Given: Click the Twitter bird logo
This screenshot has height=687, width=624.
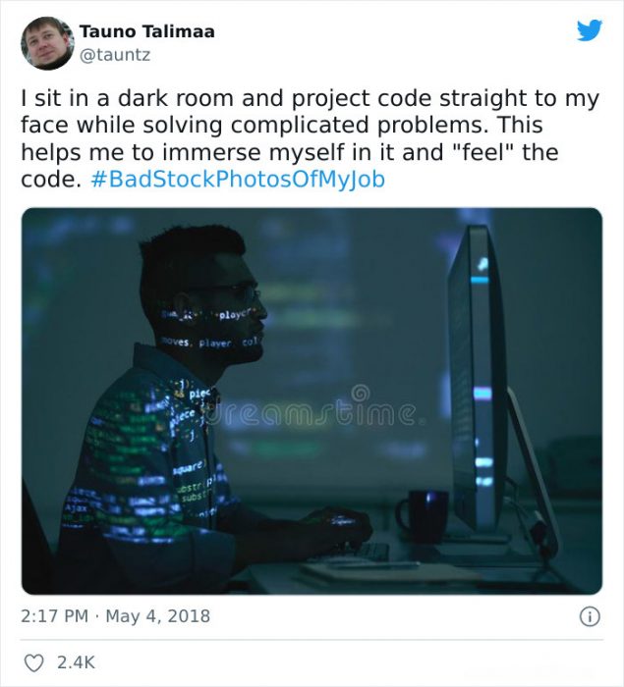Looking at the screenshot, I should pos(590,30).
